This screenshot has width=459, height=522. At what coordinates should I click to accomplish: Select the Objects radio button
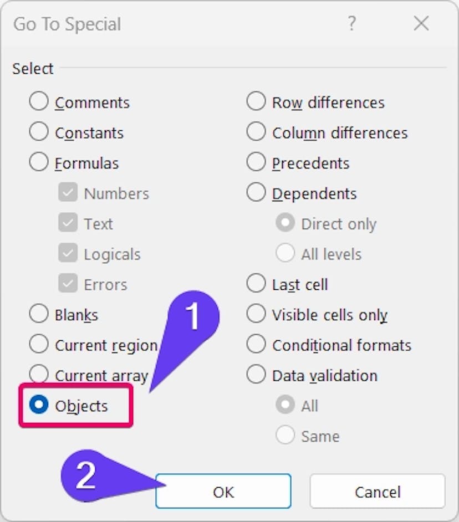click(x=39, y=405)
